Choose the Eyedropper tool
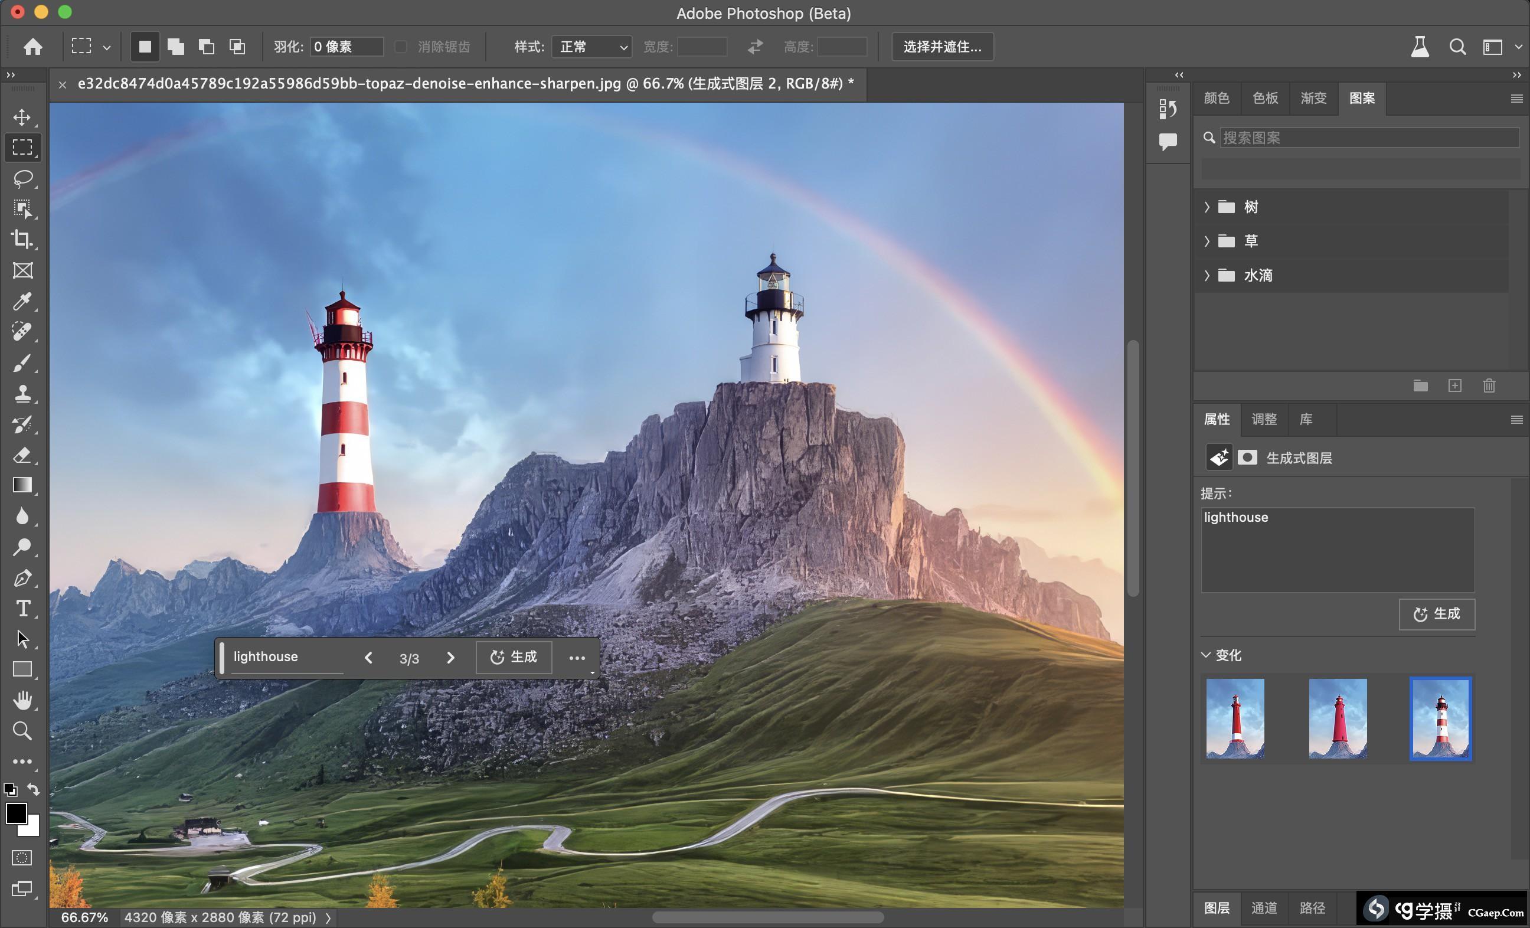The height and width of the screenshot is (928, 1530). pyautogui.click(x=22, y=301)
